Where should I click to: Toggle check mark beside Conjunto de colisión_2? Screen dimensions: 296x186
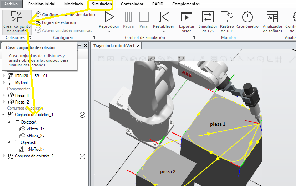(x=82, y=156)
